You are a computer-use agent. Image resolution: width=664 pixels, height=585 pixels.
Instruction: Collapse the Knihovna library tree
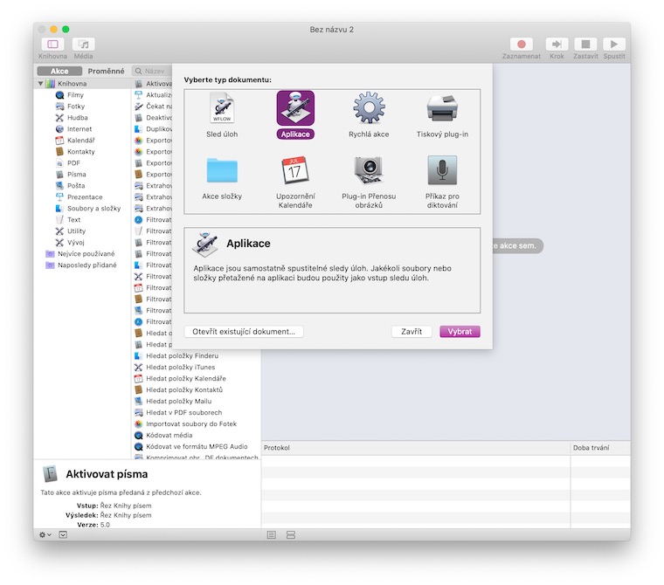pyautogui.click(x=41, y=84)
